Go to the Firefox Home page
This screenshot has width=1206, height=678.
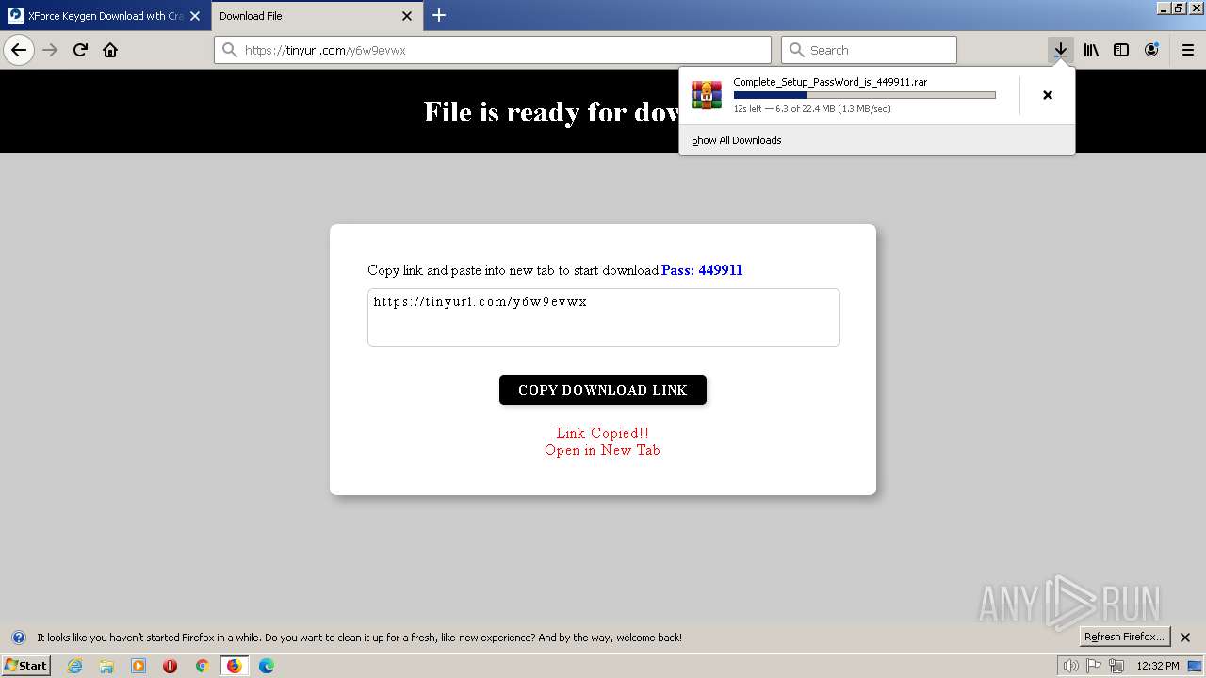coord(110,50)
